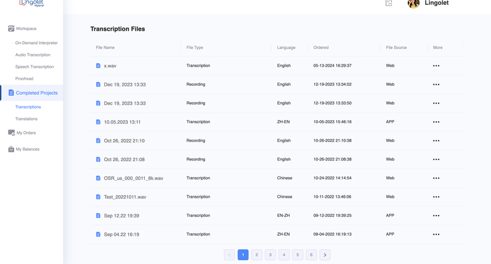Screen dimensions: 491x264
Task: Click file icon next to Test_20221011.wav
Action: (x=98, y=197)
